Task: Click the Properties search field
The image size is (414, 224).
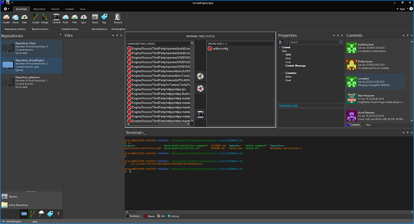Action: [x=312, y=42]
